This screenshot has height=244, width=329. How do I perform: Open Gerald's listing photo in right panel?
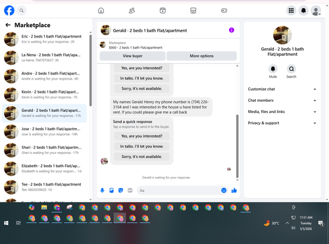282,35
